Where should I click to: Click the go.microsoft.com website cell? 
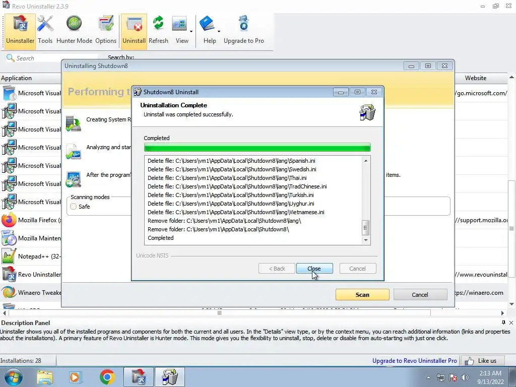point(482,93)
